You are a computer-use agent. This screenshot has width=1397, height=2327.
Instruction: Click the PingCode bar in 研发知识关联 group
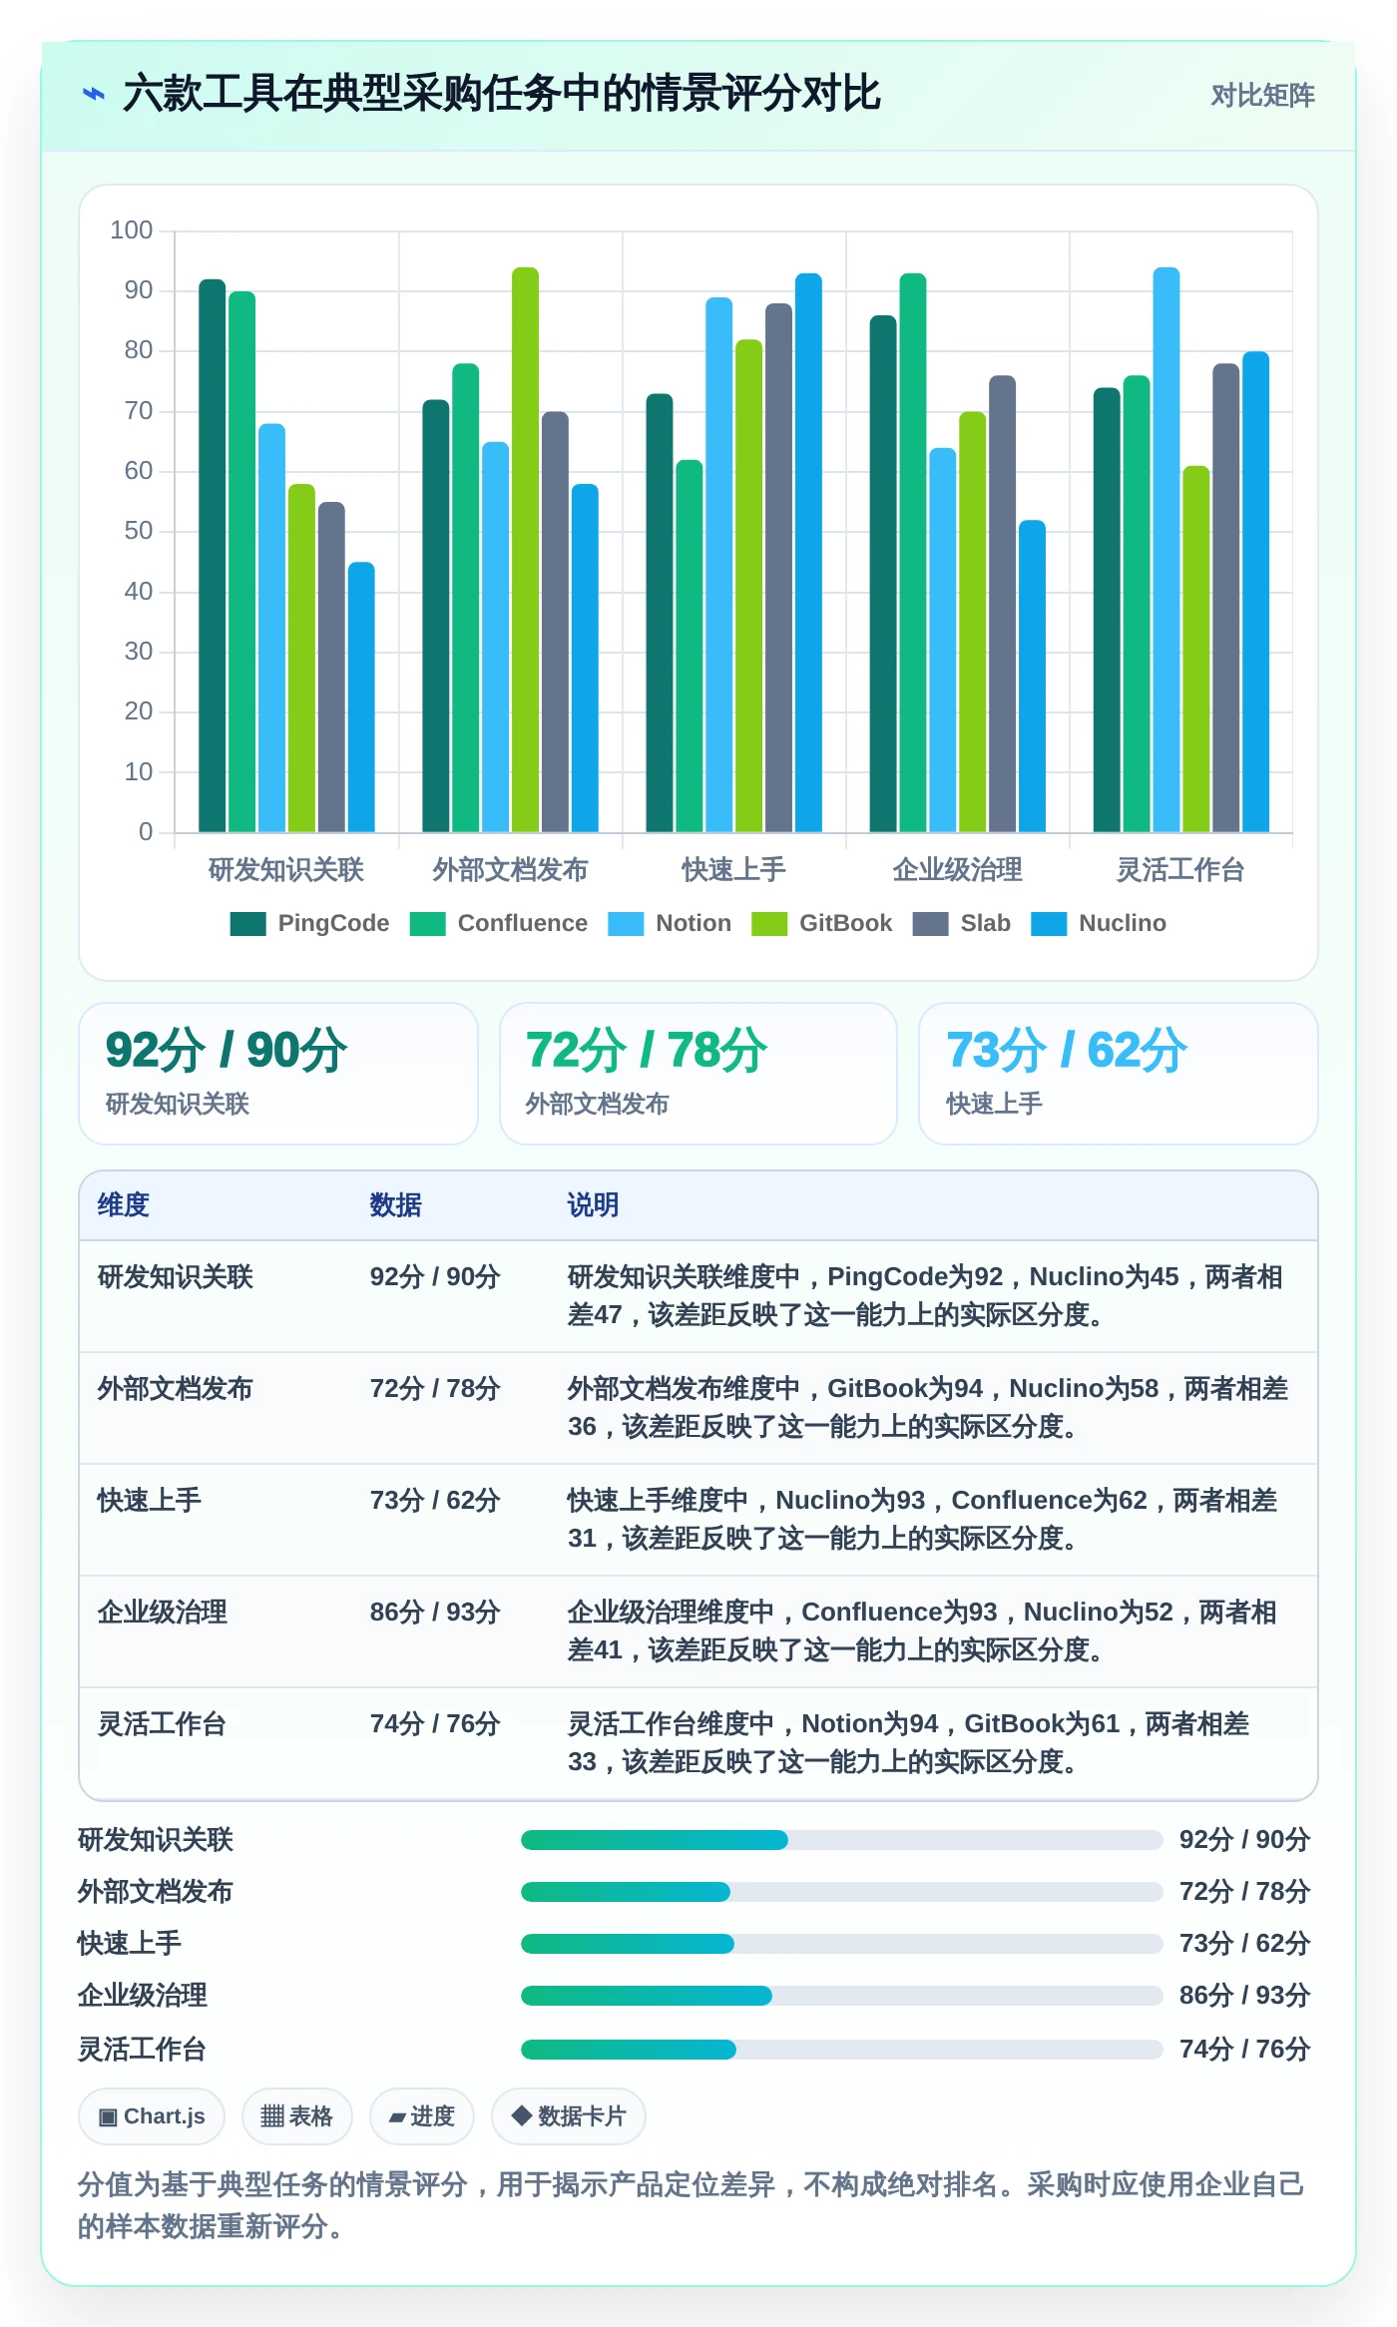(212, 556)
